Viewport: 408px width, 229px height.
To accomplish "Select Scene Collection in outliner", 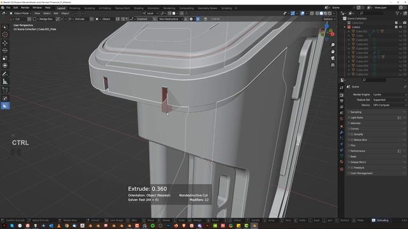I will [x=357, y=18].
